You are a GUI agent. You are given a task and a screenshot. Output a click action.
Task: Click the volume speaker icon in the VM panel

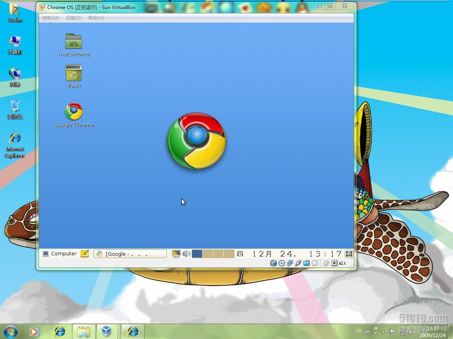point(186,254)
